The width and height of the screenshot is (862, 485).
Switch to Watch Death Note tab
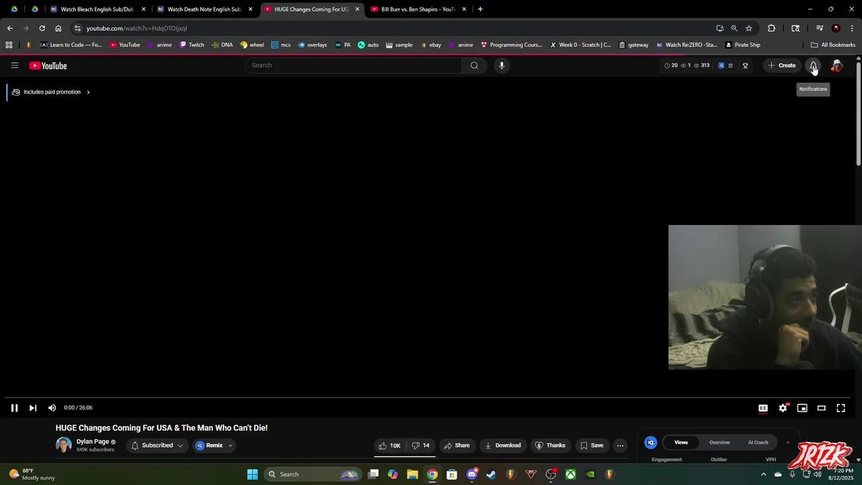[204, 9]
